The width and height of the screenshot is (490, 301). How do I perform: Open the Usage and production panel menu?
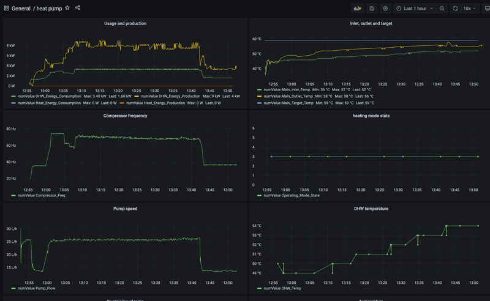click(125, 23)
